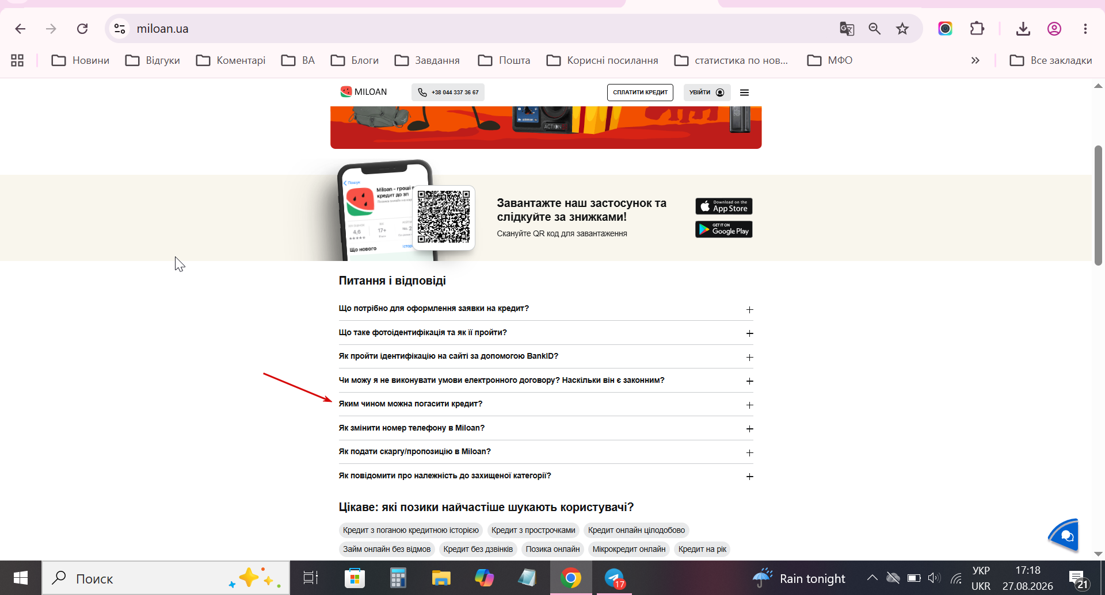This screenshot has height=595, width=1105.
Task: Click the promotional red banner image
Action: pos(546,127)
